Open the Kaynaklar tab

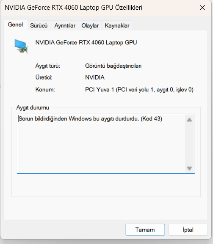pos(117,25)
